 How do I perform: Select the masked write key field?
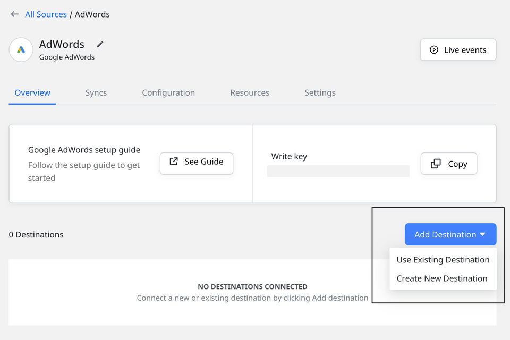click(x=338, y=171)
